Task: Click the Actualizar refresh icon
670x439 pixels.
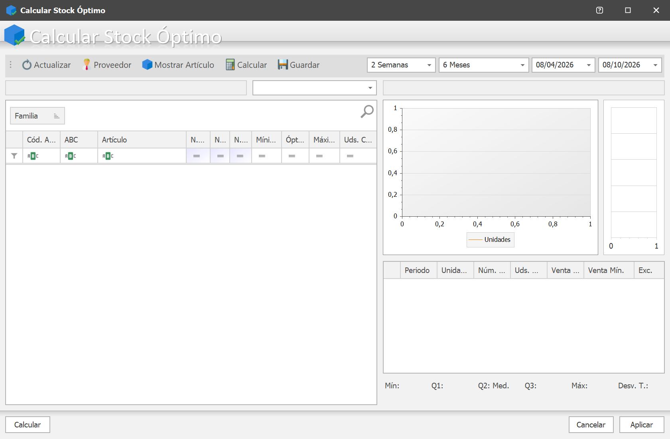Action: pos(27,65)
